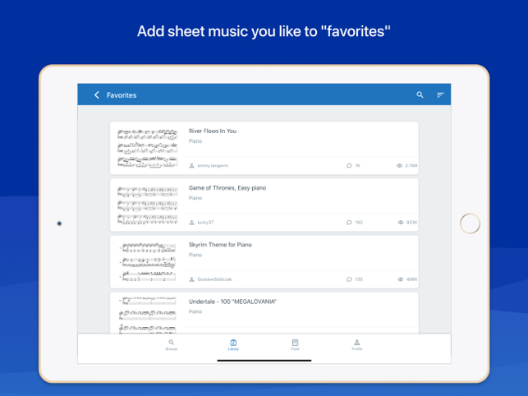Click the comment icon showing 135
This screenshot has width=528, height=396.
click(x=349, y=279)
